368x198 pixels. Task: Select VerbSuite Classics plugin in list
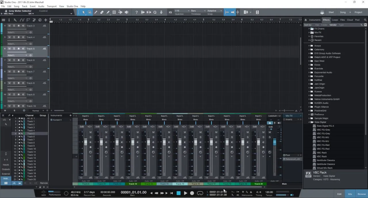[x=325, y=160]
